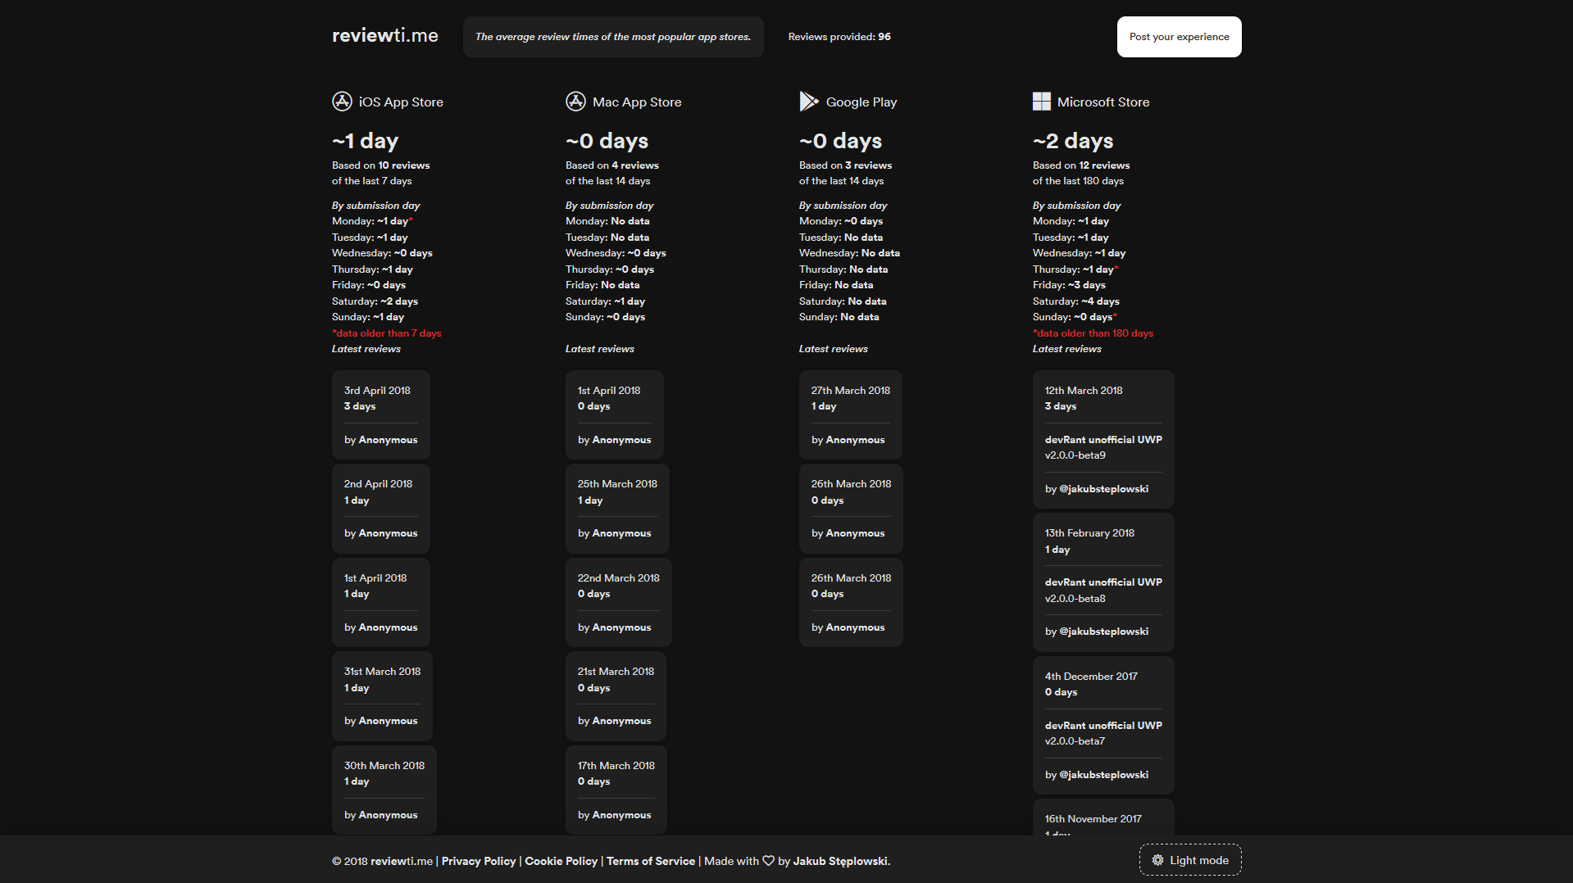1573x883 pixels.
Task: Click the 3rd April 2018 iOS review card
Action: pyautogui.click(x=380, y=414)
